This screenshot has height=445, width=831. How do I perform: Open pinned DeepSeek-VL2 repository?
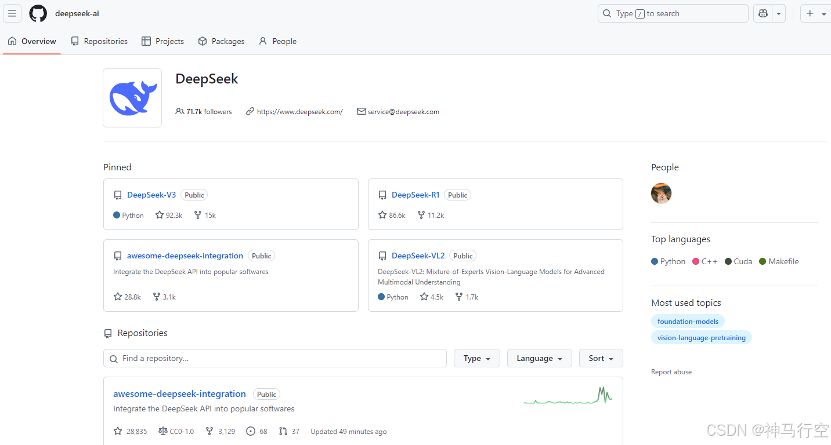418,256
